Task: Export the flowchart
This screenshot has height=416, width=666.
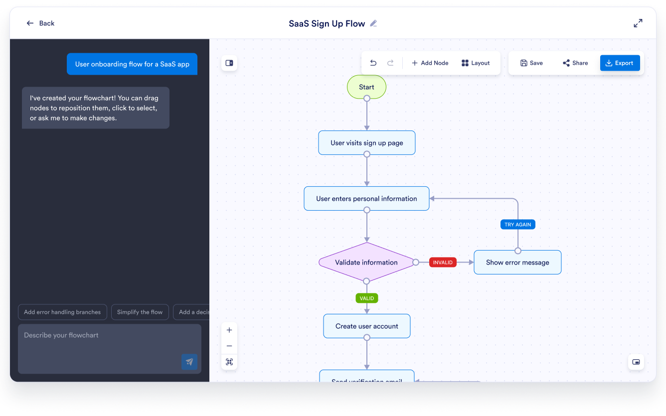Action: (620, 63)
